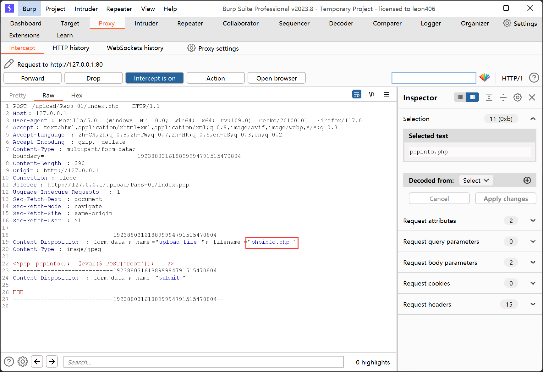Switch to the Target tab
Viewport: 543px width, 372px height.
click(70, 23)
